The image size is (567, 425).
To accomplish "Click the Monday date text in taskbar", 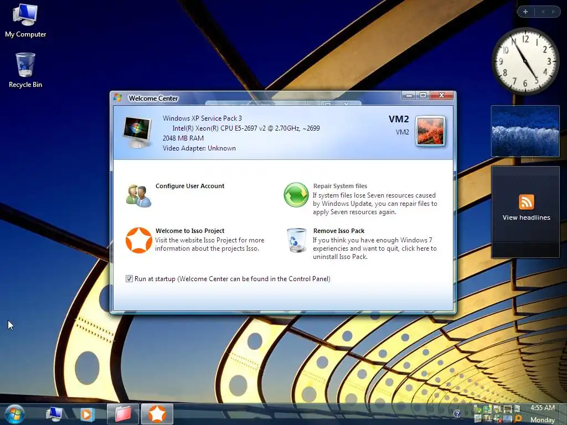I will 543,419.
